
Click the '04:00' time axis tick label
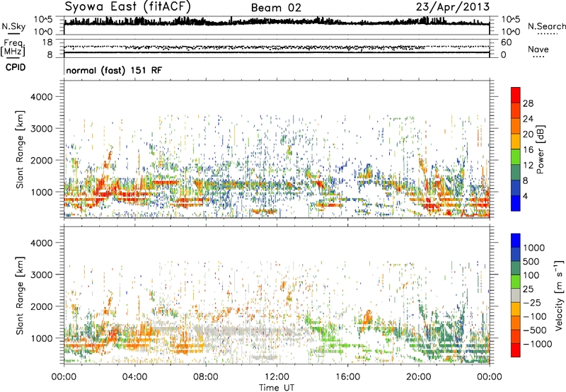[x=135, y=377]
